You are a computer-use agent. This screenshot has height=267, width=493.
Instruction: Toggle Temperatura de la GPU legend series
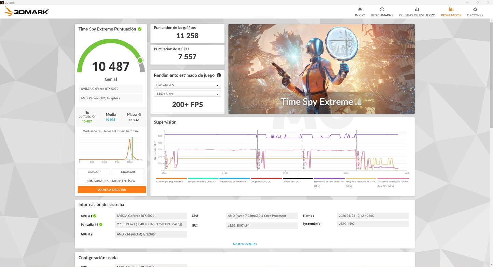tap(234, 180)
